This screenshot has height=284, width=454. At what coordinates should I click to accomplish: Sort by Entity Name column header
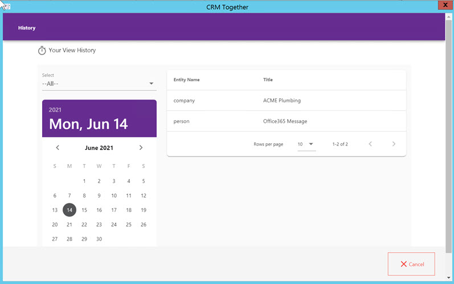(x=186, y=80)
